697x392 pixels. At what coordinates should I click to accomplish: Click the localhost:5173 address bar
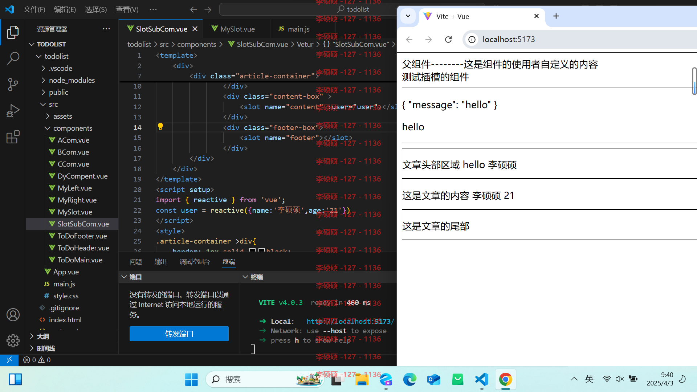tap(581, 39)
